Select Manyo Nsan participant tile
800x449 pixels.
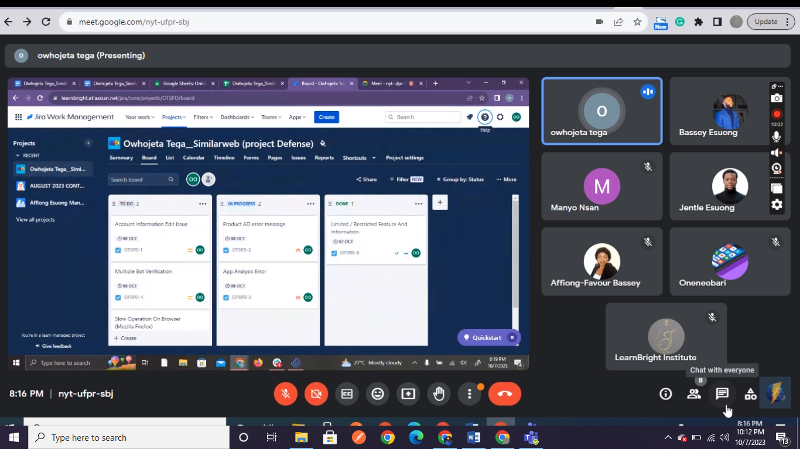pos(602,186)
